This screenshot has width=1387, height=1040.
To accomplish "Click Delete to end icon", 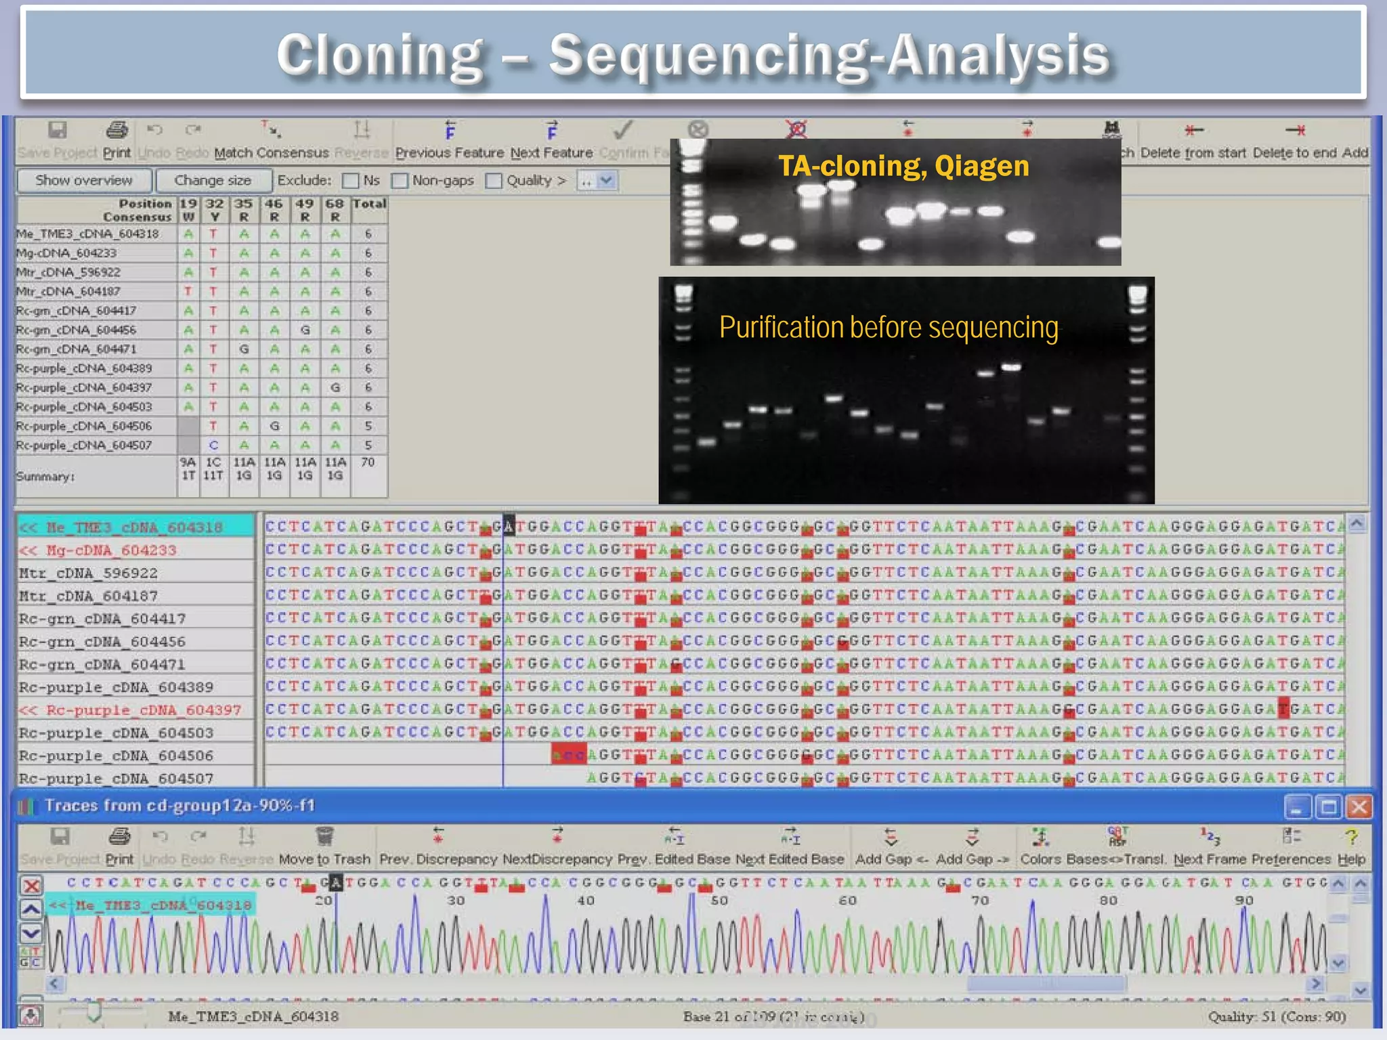I will click(1295, 129).
